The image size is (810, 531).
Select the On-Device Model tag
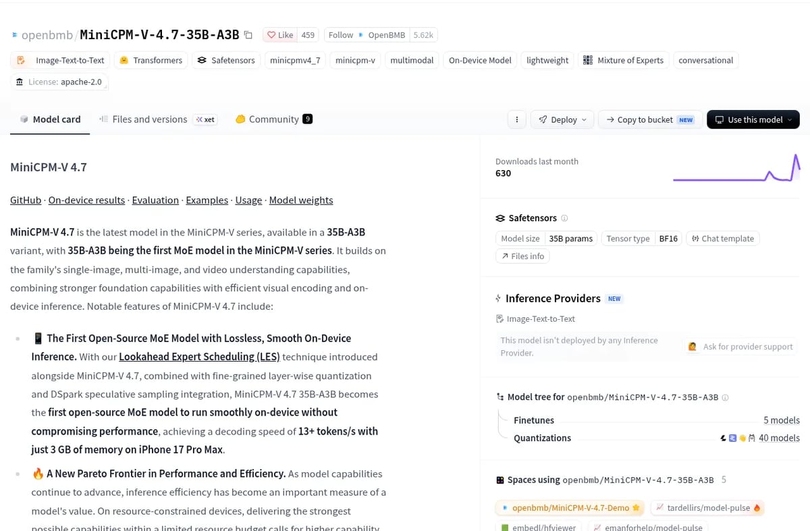click(x=480, y=60)
